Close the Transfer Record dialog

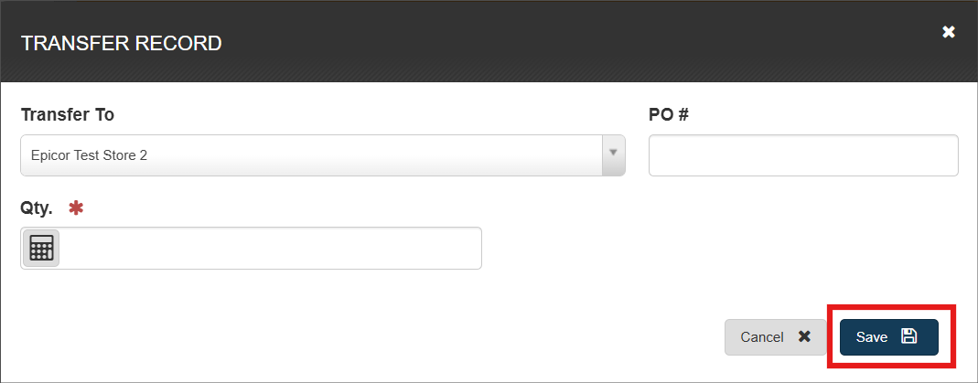coord(949,32)
